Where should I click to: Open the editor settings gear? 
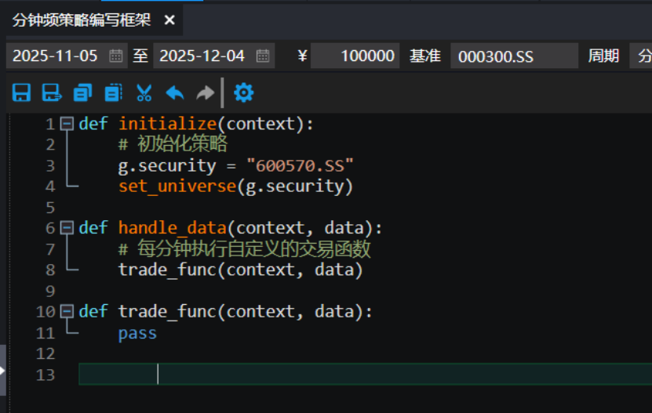(244, 93)
